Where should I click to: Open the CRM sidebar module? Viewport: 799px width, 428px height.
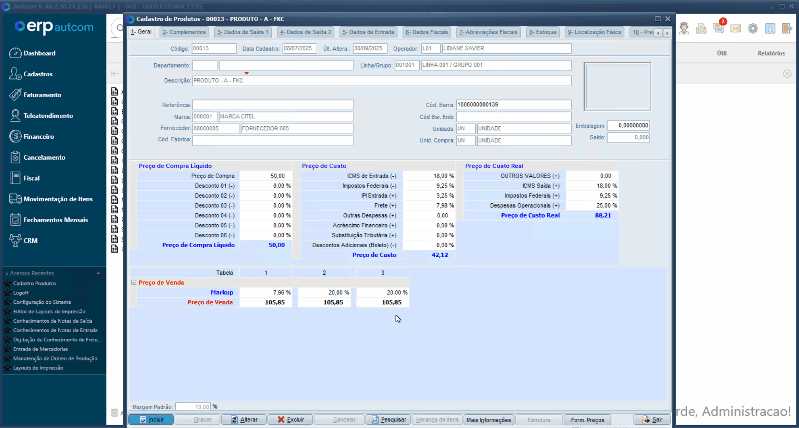30,241
